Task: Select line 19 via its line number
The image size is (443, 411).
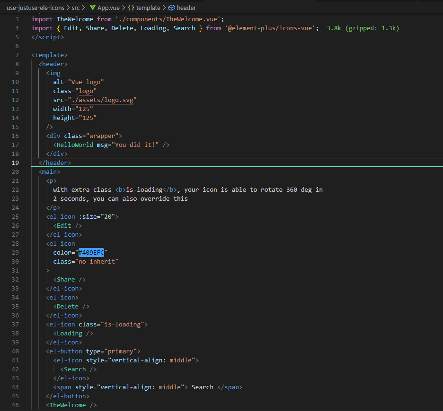Action: (15, 163)
